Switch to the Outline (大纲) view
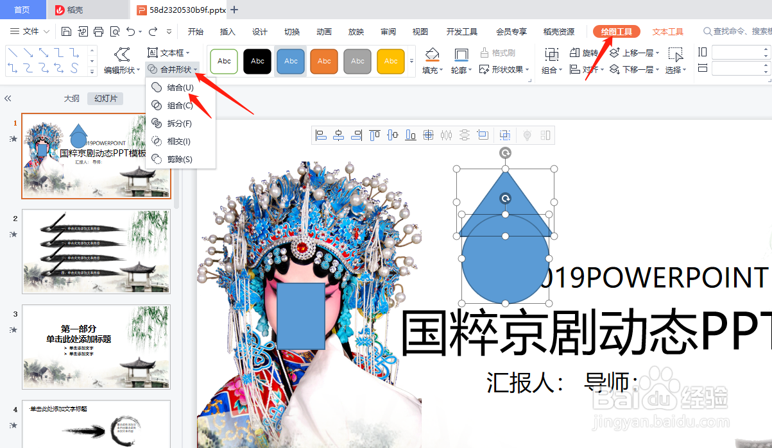Viewport: 772px width, 448px height. coord(72,99)
